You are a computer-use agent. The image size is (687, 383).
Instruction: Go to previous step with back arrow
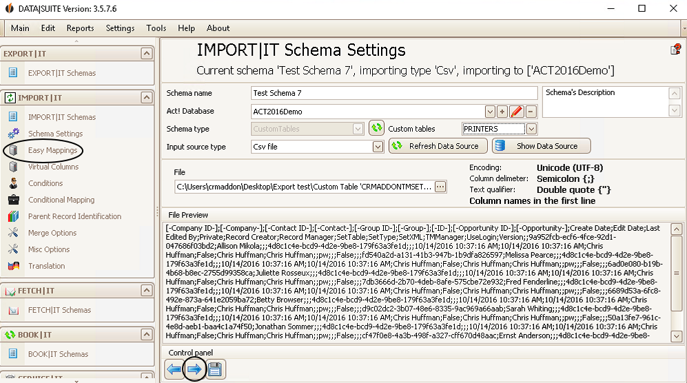pos(174,369)
